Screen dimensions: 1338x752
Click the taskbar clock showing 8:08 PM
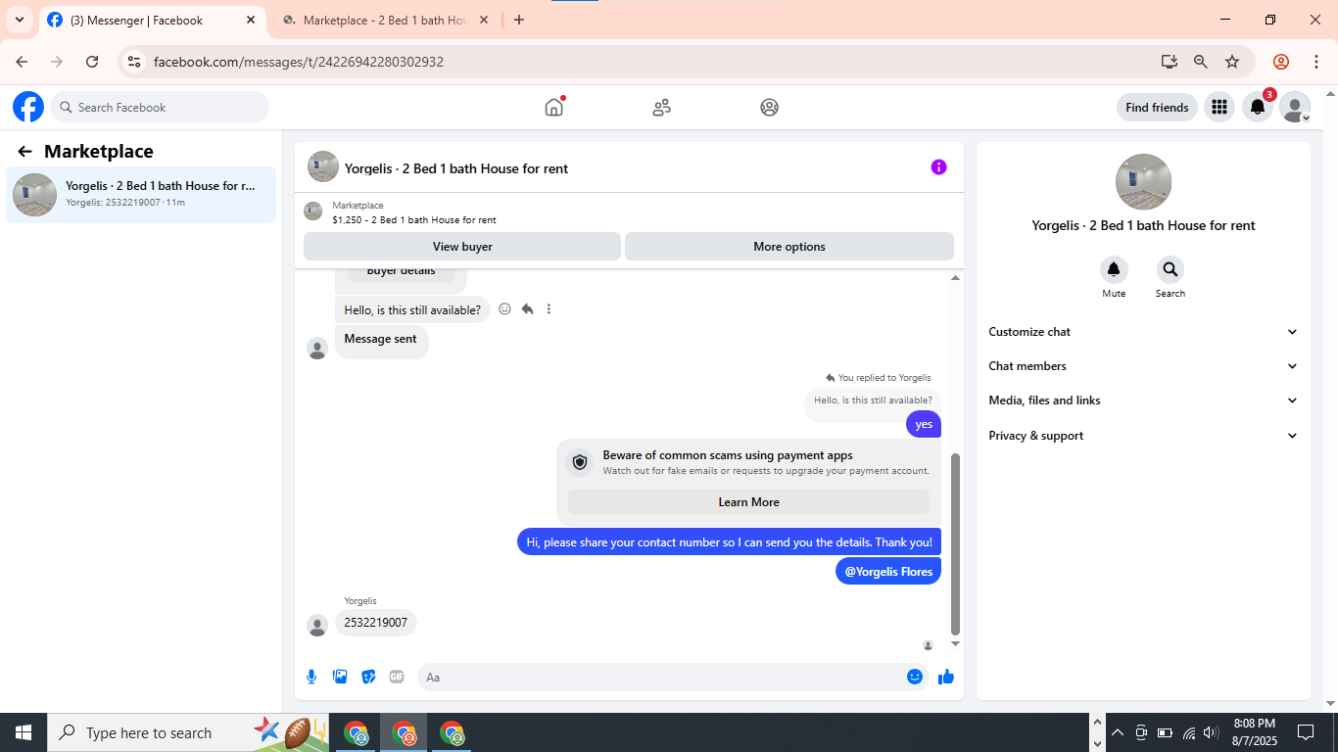point(1254,732)
